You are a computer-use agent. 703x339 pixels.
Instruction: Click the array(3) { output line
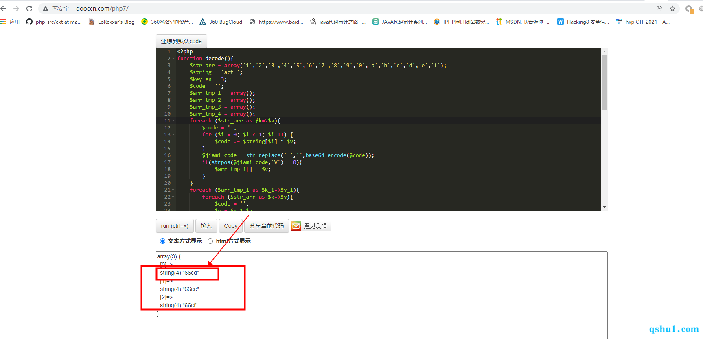(x=169, y=257)
